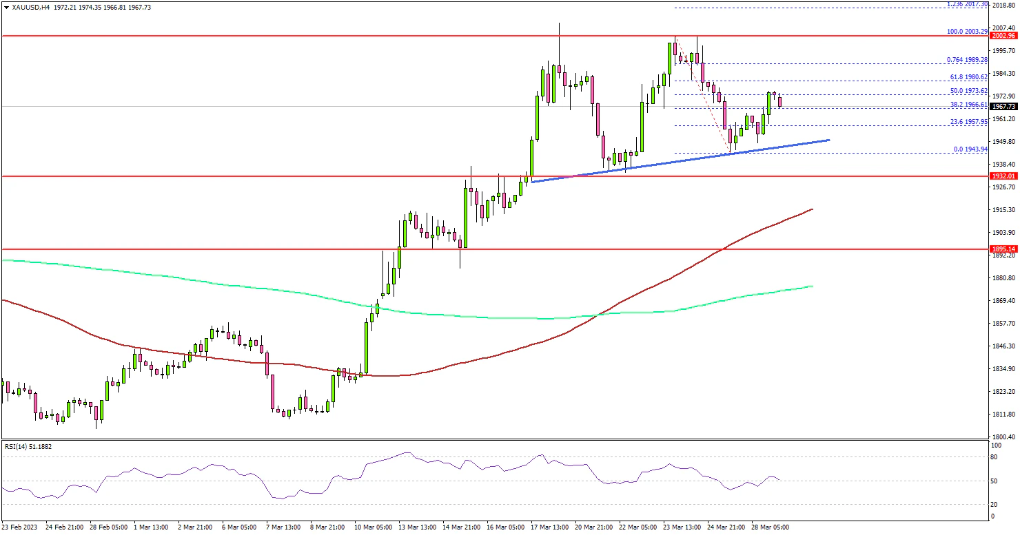Select the red 1895.14 price label
The height and width of the screenshot is (535, 1020).
1002,249
